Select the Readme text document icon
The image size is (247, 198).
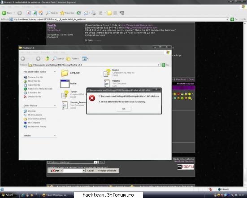(x=107, y=83)
